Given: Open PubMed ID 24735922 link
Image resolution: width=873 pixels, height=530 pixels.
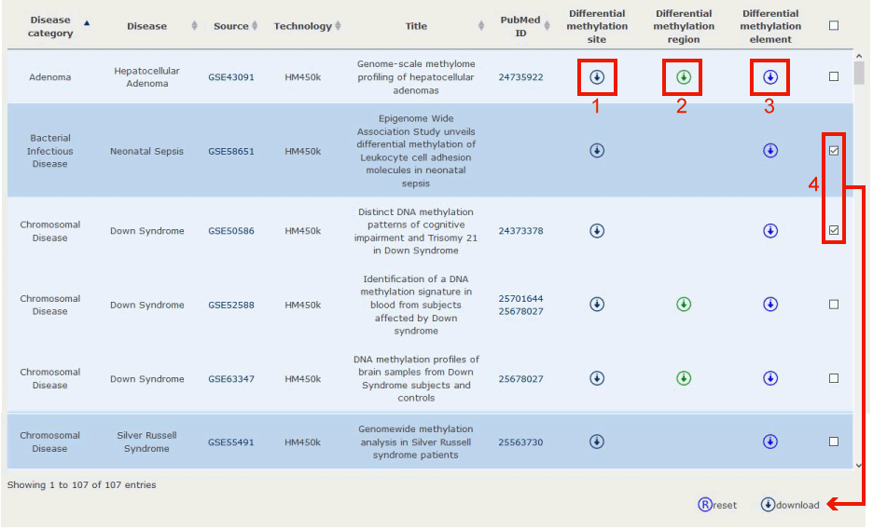Looking at the screenshot, I should pyautogui.click(x=520, y=77).
